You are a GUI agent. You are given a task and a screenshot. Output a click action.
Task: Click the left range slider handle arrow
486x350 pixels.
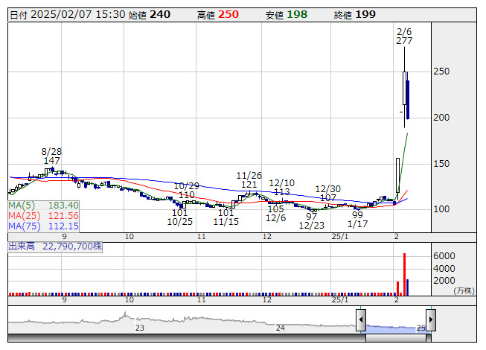[361, 319]
